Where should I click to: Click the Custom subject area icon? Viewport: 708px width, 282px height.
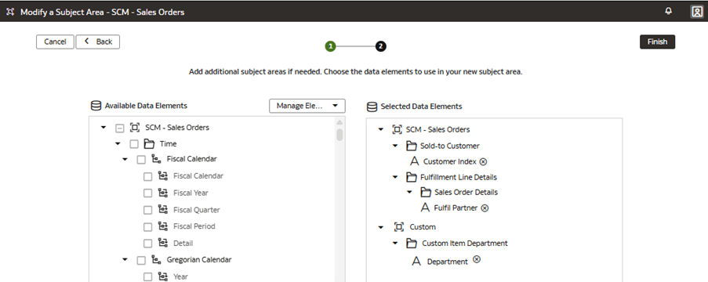coord(399,226)
